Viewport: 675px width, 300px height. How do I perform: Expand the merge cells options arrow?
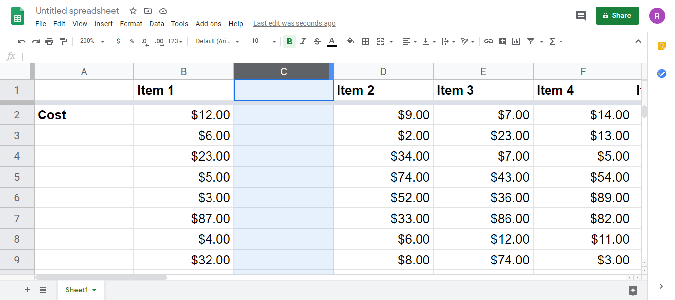tap(391, 42)
